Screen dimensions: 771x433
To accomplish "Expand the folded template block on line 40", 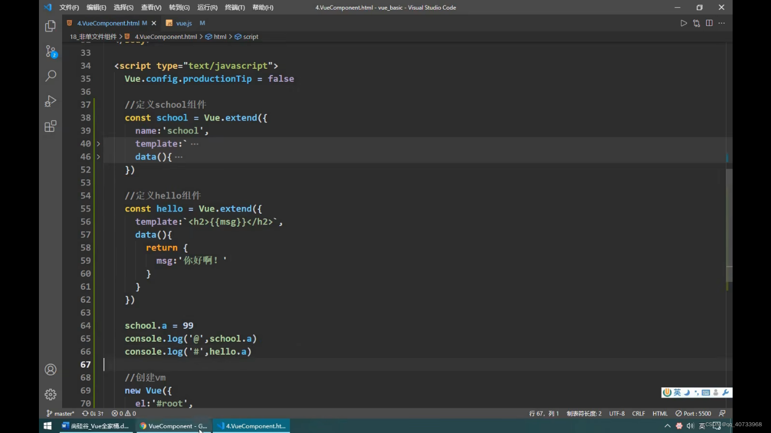I will [98, 144].
